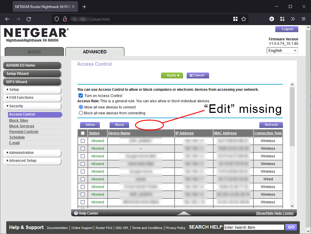
Task: Open the English language dropdown
Action: 282,50
